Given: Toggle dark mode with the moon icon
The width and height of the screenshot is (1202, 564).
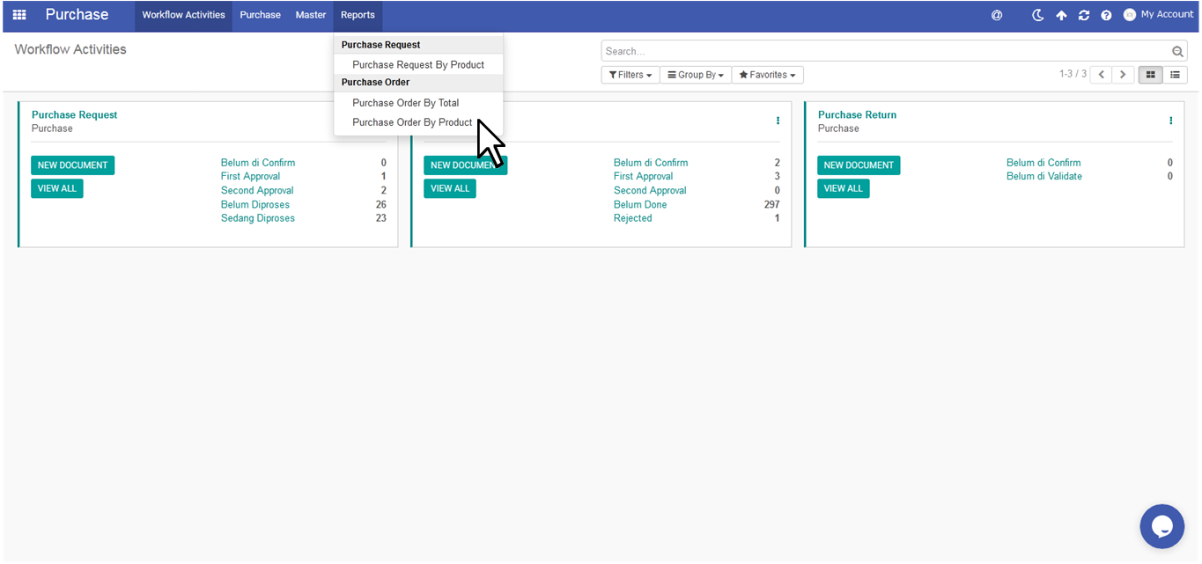Looking at the screenshot, I should [x=1038, y=15].
